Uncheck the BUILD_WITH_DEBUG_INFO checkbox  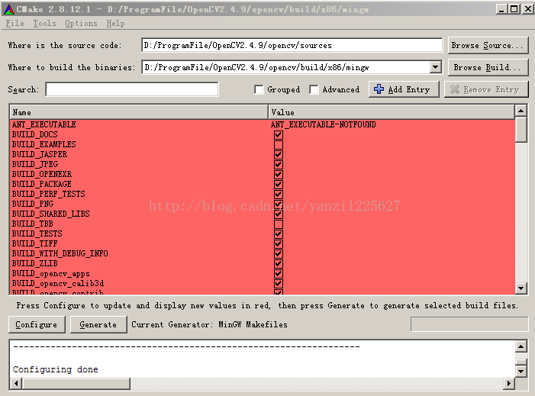[x=279, y=254]
